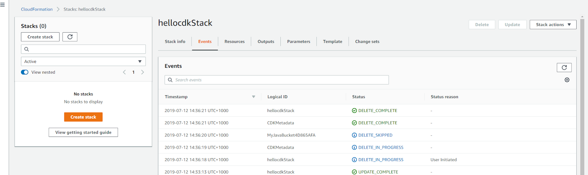The width and height of the screenshot is (588, 175).
Task: Switch to the Resources tab
Action: [234, 42]
